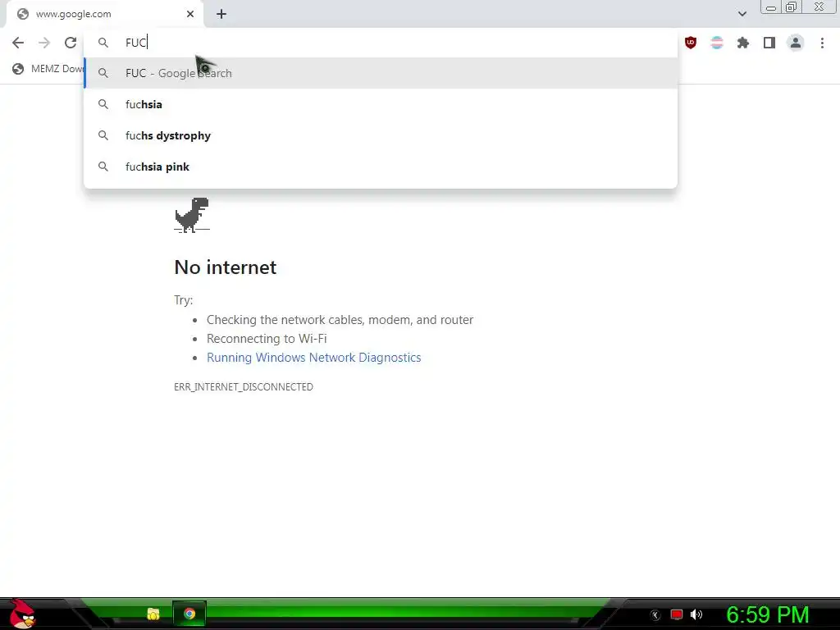This screenshot has width=840, height=630.
Task: Open the uBlock Origin extension icon
Action: [x=691, y=43]
